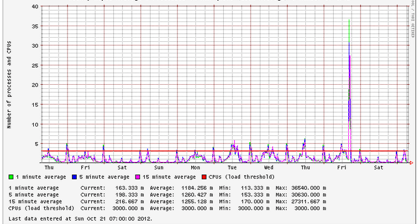Click the 'Max:' label in the 15 minute row

[x=281, y=201]
